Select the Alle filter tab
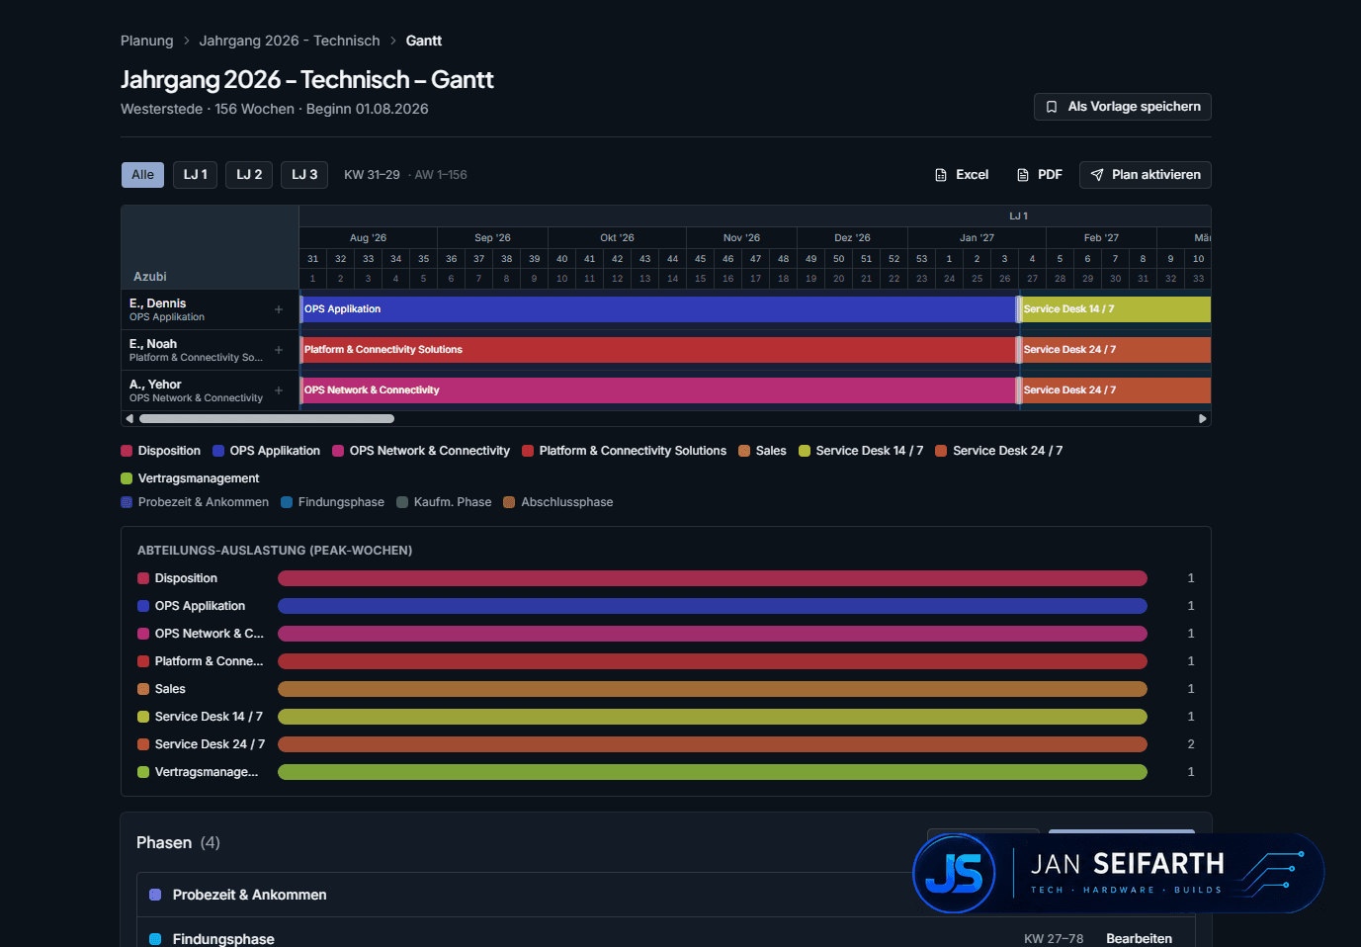The height and width of the screenshot is (947, 1361). click(x=142, y=175)
